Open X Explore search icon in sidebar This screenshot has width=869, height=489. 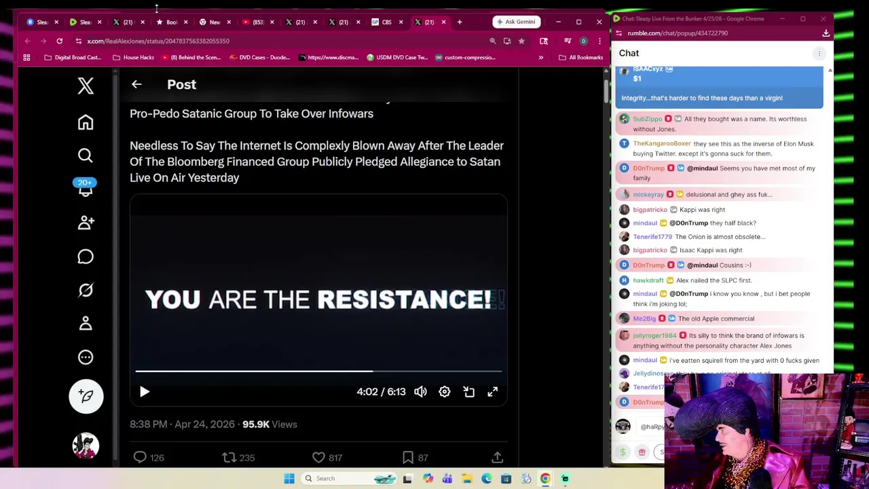86,156
